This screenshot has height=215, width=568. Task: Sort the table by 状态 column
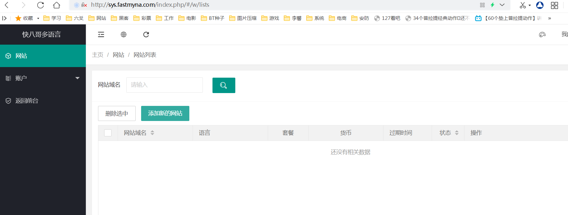456,133
